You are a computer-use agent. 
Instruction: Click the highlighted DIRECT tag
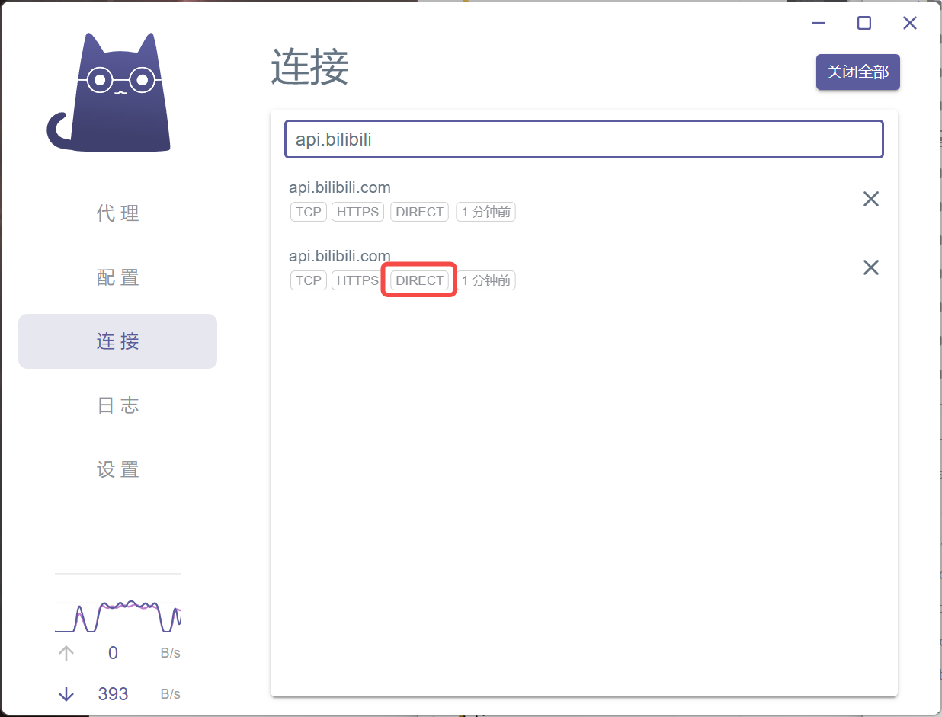click(418, 280)
